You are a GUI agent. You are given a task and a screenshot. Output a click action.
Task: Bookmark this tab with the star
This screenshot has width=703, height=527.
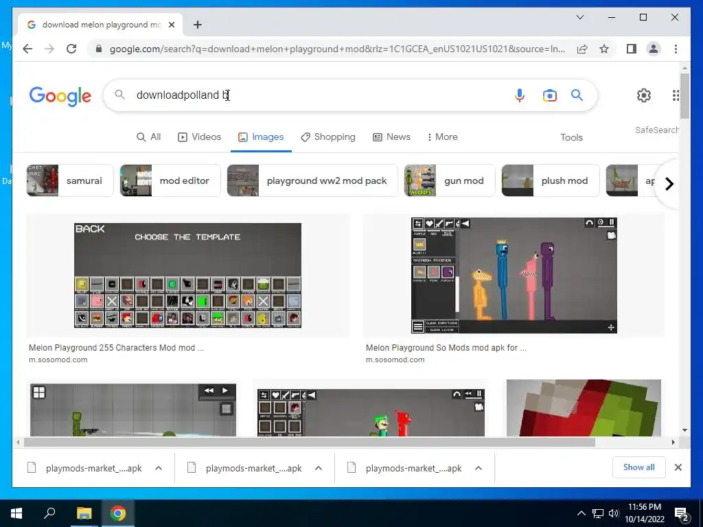tap(604, 49)
